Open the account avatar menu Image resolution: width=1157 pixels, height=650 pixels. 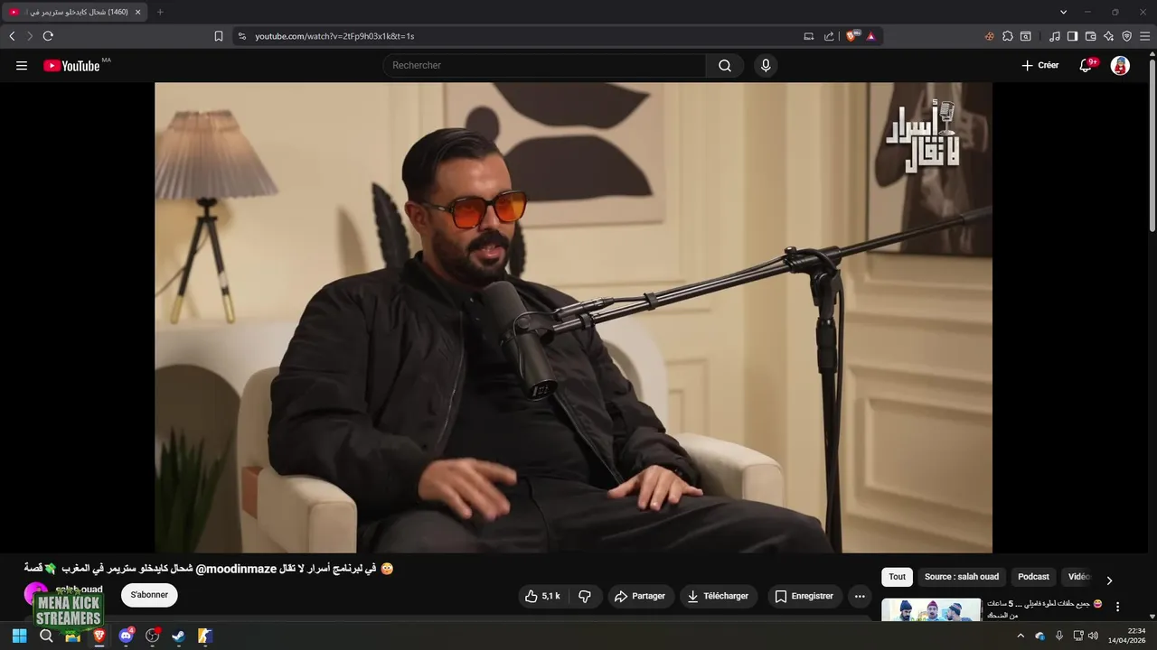click(x=1120, y=66)
